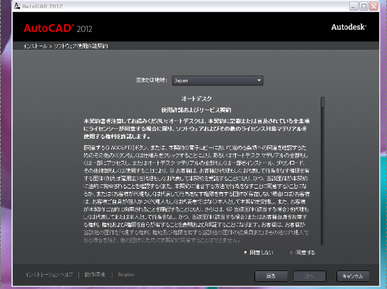Click the 戻る (Back) button
This screenshot has width=387, height=289.
coord(271,276)
